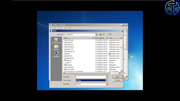180x101 pixels.
Task: Click the file list scroll down arrow
Action: coord(121,71)
